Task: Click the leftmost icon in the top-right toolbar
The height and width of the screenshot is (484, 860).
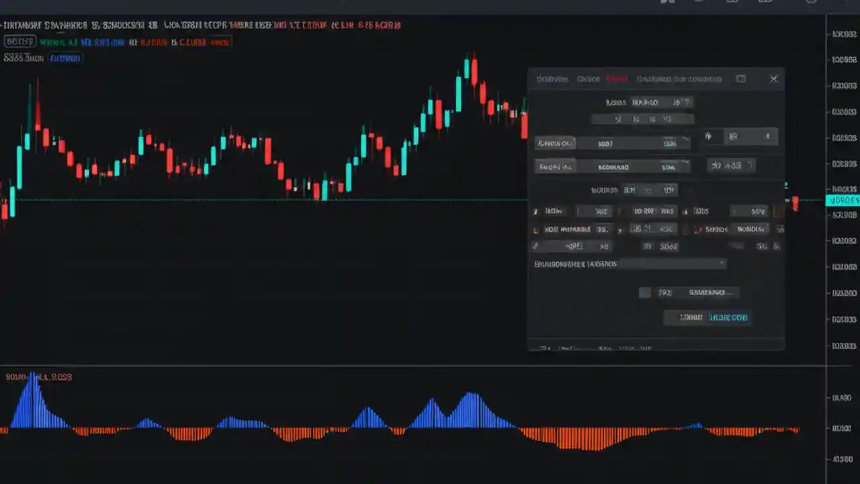Action: 666,3
